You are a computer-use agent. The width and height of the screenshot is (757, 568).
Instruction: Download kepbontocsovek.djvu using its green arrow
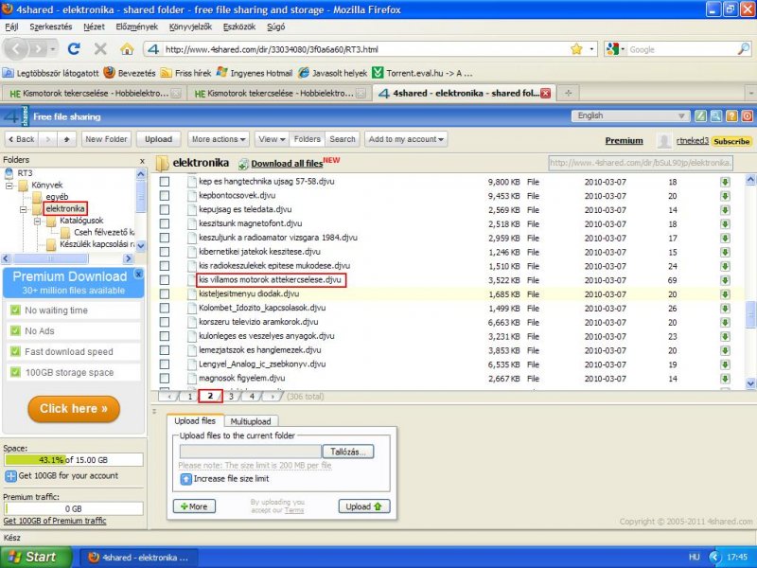pos(725,196)
